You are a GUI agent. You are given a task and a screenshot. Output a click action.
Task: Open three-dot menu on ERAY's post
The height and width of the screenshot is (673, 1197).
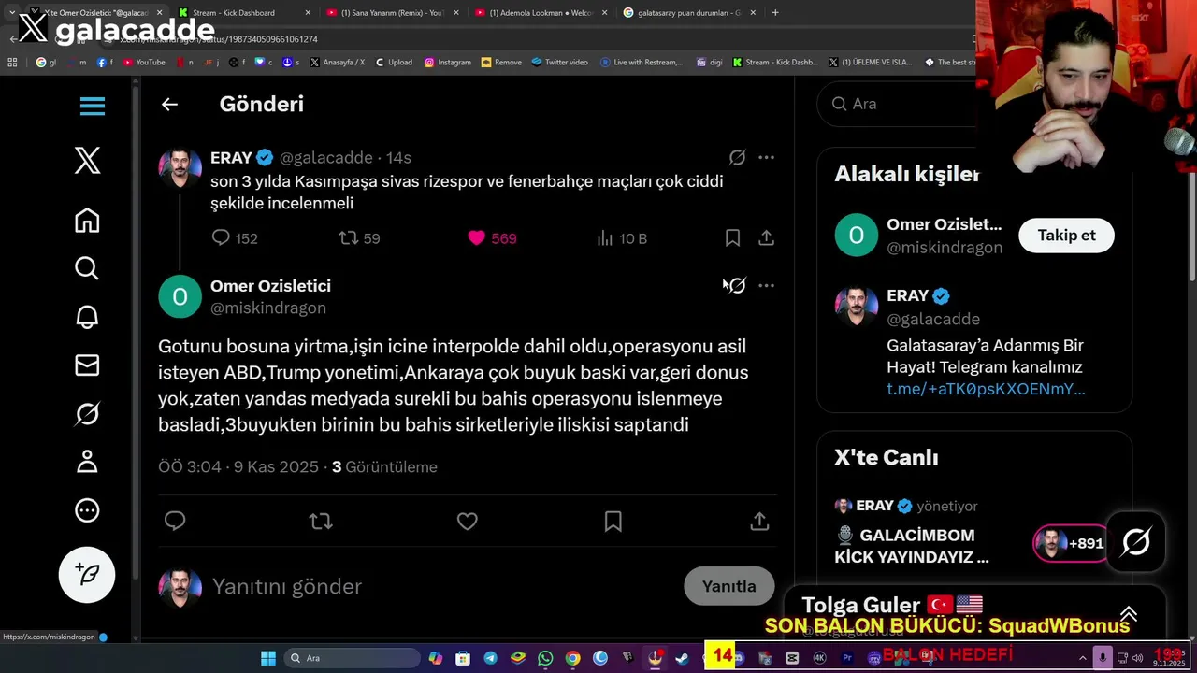(x=766, y=157)
